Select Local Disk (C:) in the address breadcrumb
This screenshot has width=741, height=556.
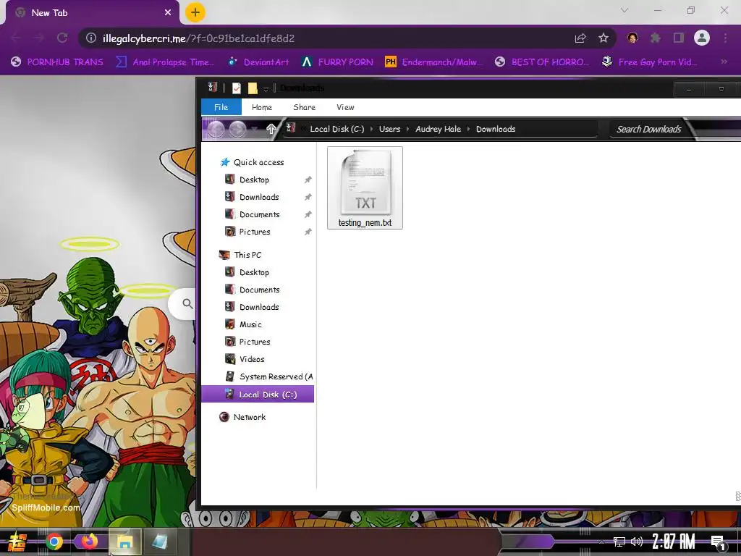[x=337, y=129]
